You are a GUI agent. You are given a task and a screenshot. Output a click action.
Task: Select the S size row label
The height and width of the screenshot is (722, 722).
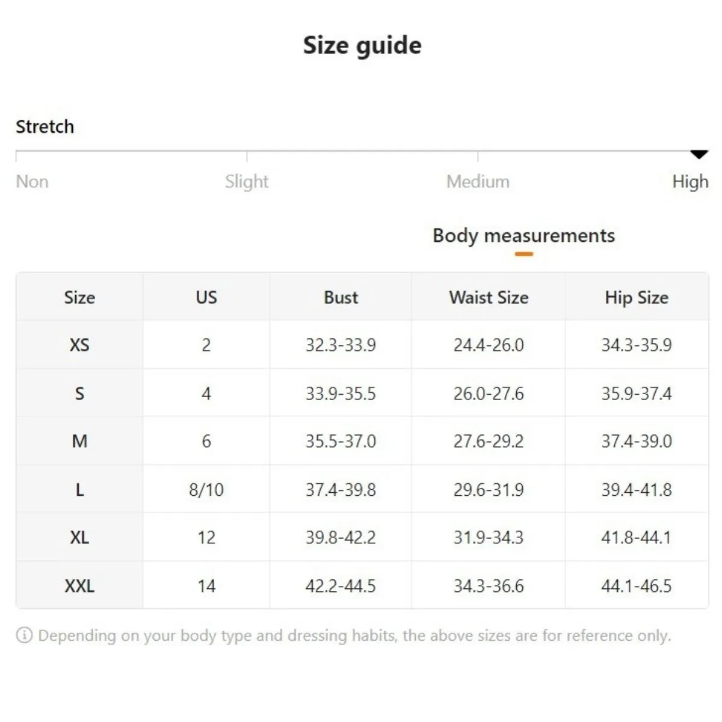coord(79,393)
